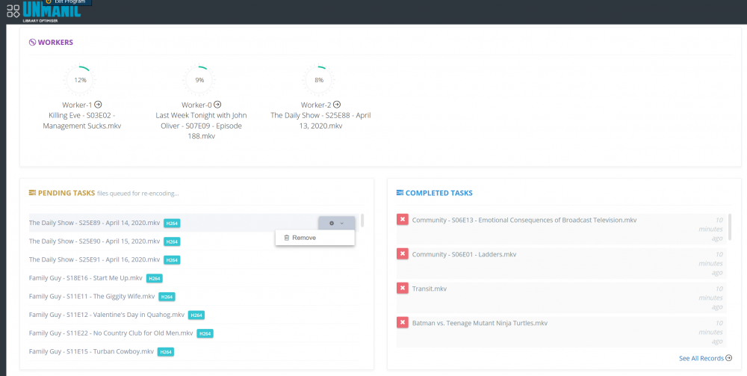Open Transit.mkv completed record
The height and width of the screenshot is (376, 747).
tap(430, 289)
